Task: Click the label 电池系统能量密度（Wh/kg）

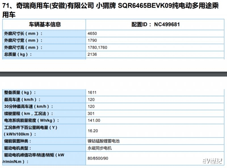Action: point(31,121)
